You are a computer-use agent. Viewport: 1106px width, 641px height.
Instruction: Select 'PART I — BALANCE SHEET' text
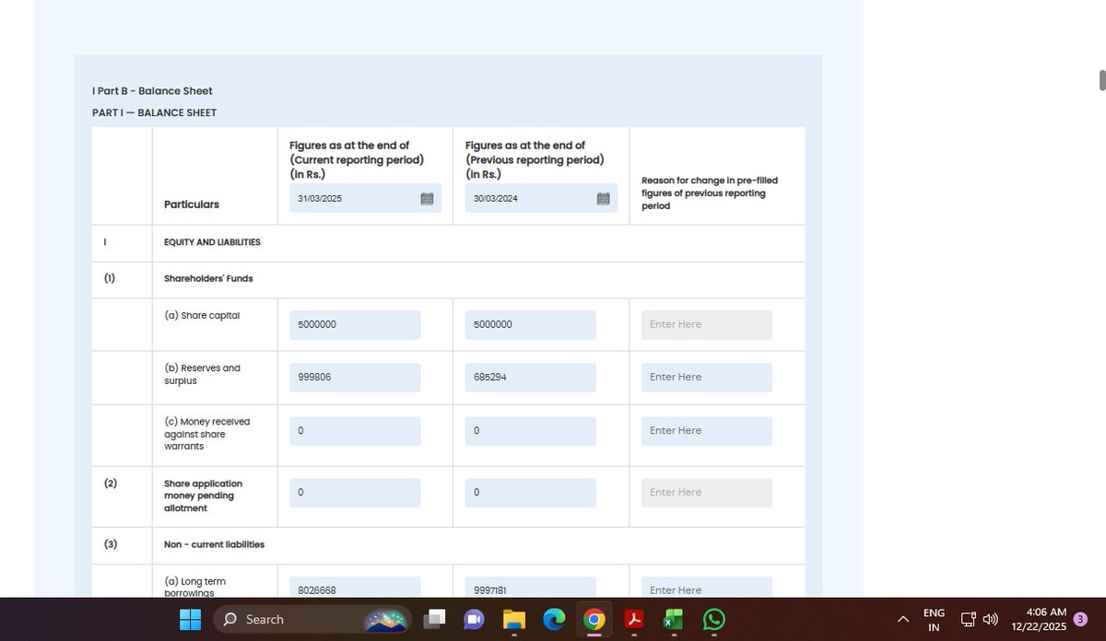tap(155, 113)
